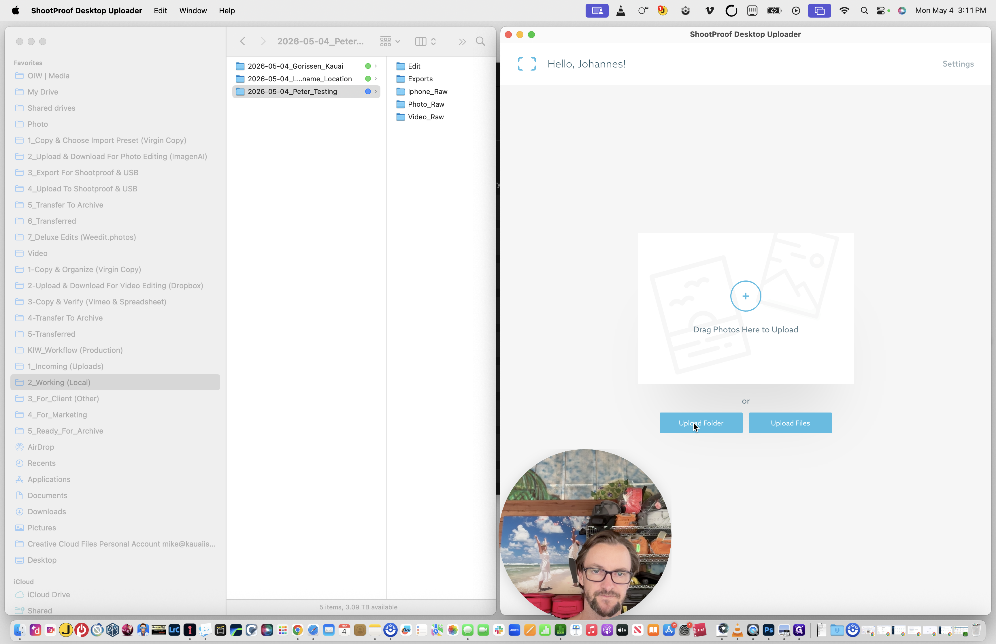Open Spotlight search in menu bar
The width and height of the screenshot is (996, 644).
point(864,10)
